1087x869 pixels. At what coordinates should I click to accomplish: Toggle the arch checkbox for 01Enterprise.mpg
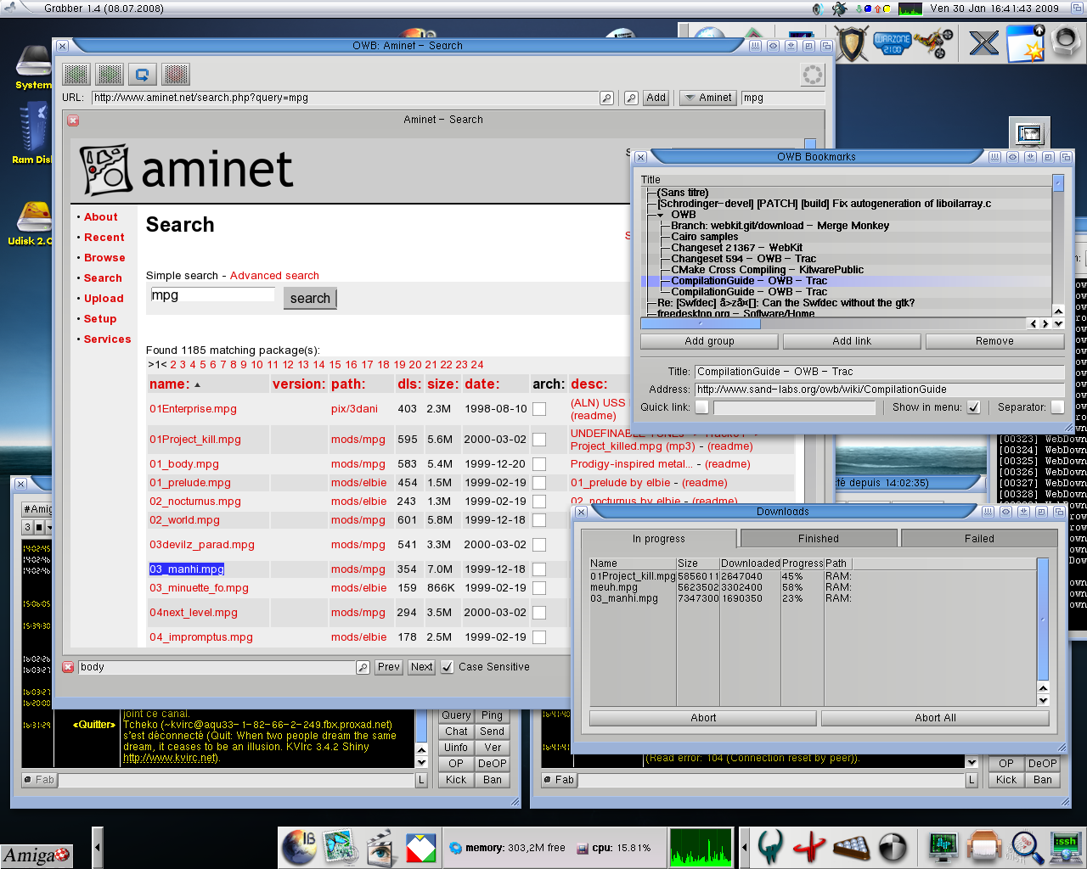[538, 409]
